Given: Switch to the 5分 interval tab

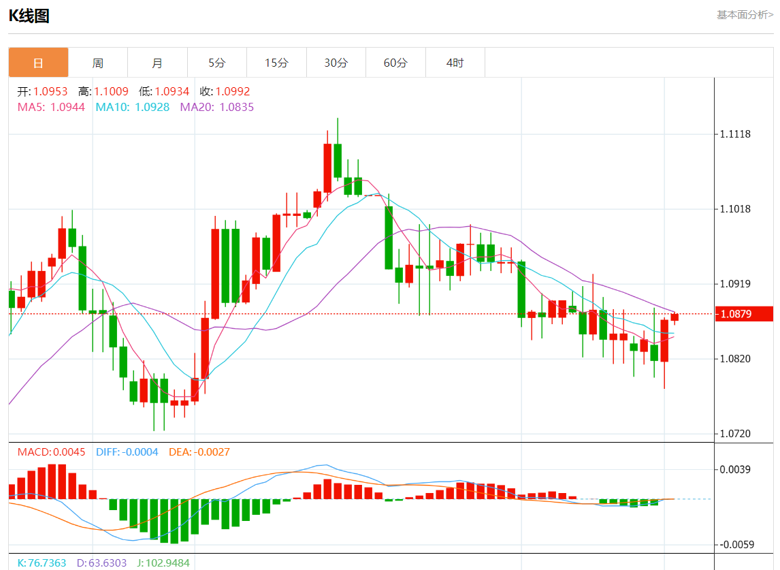Looking at the screenshot, I should tap(216, 63).
